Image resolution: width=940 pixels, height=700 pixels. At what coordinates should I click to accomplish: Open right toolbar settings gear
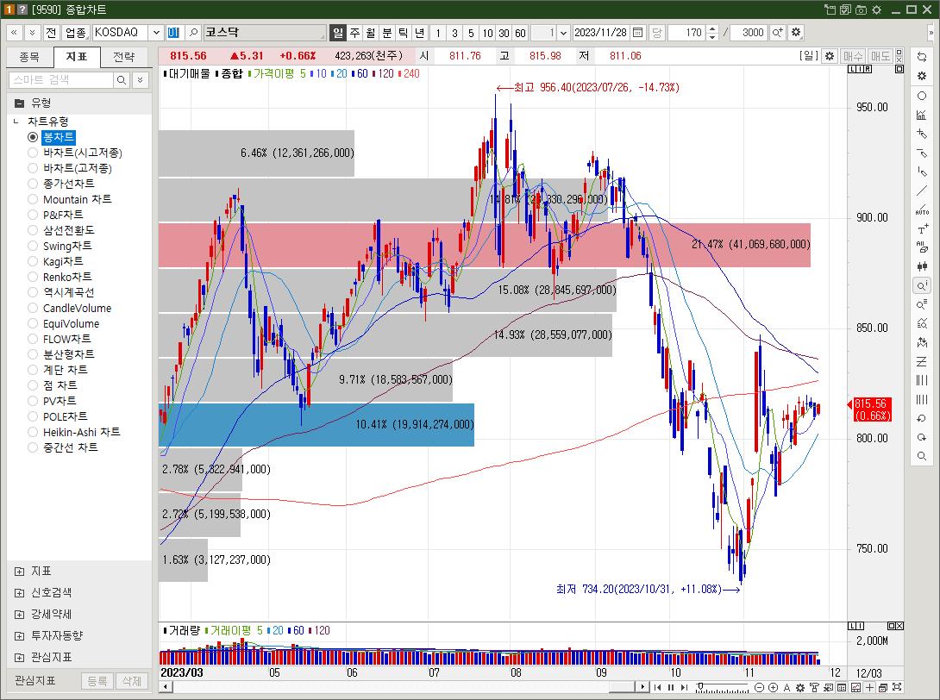(x=921, y=76)
